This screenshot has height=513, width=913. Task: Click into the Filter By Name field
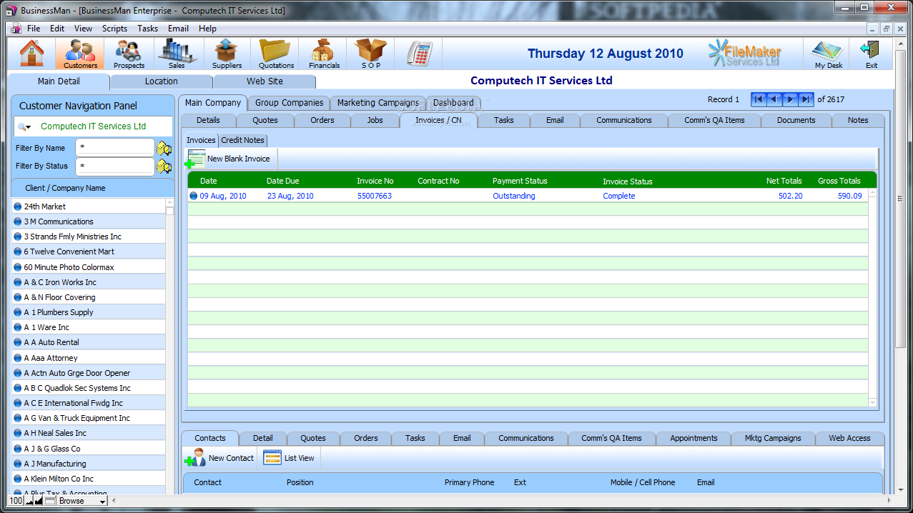(x=114, y=148)
